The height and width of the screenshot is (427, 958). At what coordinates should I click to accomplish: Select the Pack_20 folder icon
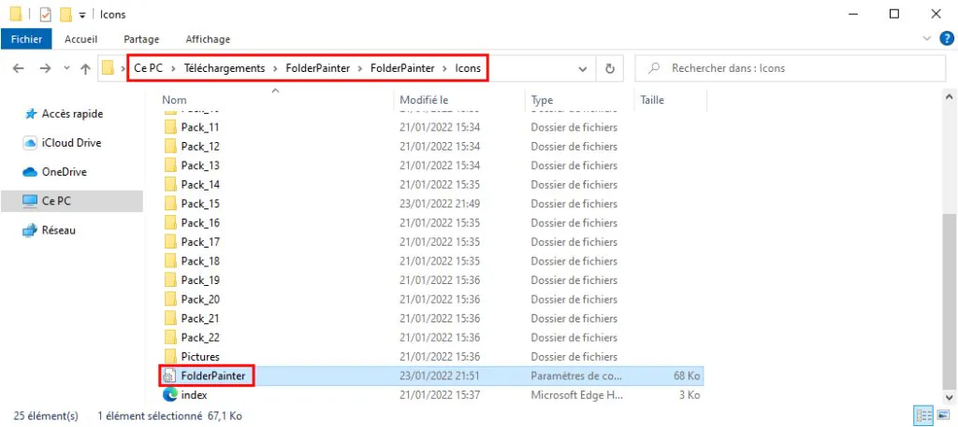[170, 299]
